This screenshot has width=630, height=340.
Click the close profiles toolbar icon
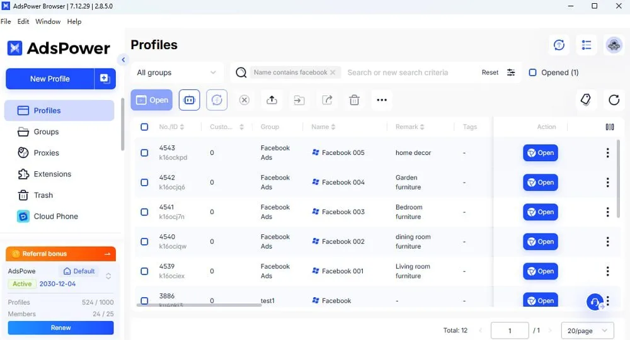point(244,100)
